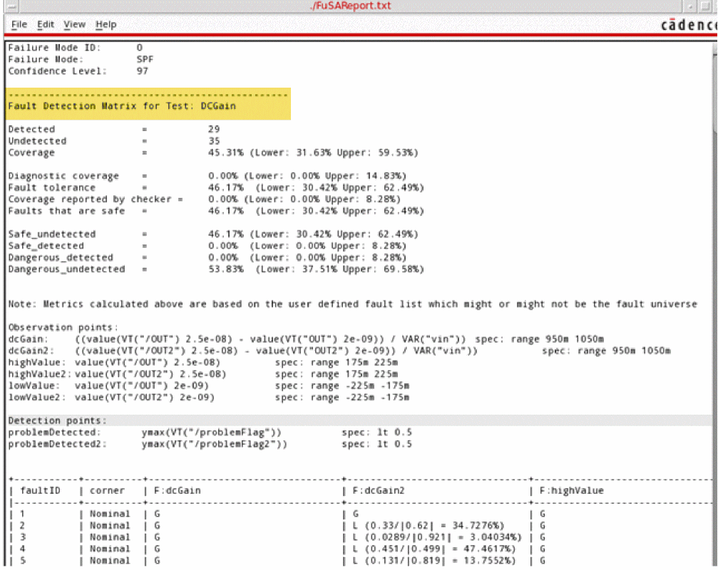
Task: Click faultID 1 in the table
Action: [x=22, y=514]
